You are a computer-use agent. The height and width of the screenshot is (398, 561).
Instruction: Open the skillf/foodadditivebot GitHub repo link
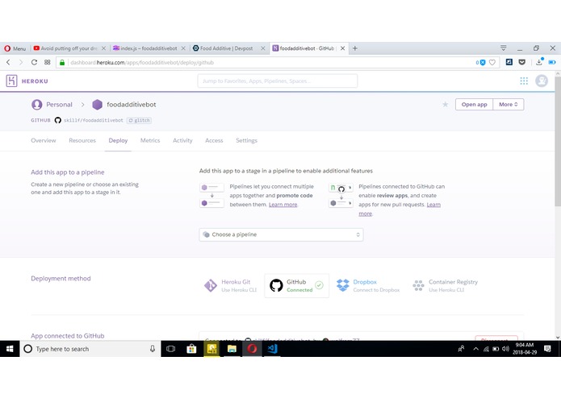[93, 120]
